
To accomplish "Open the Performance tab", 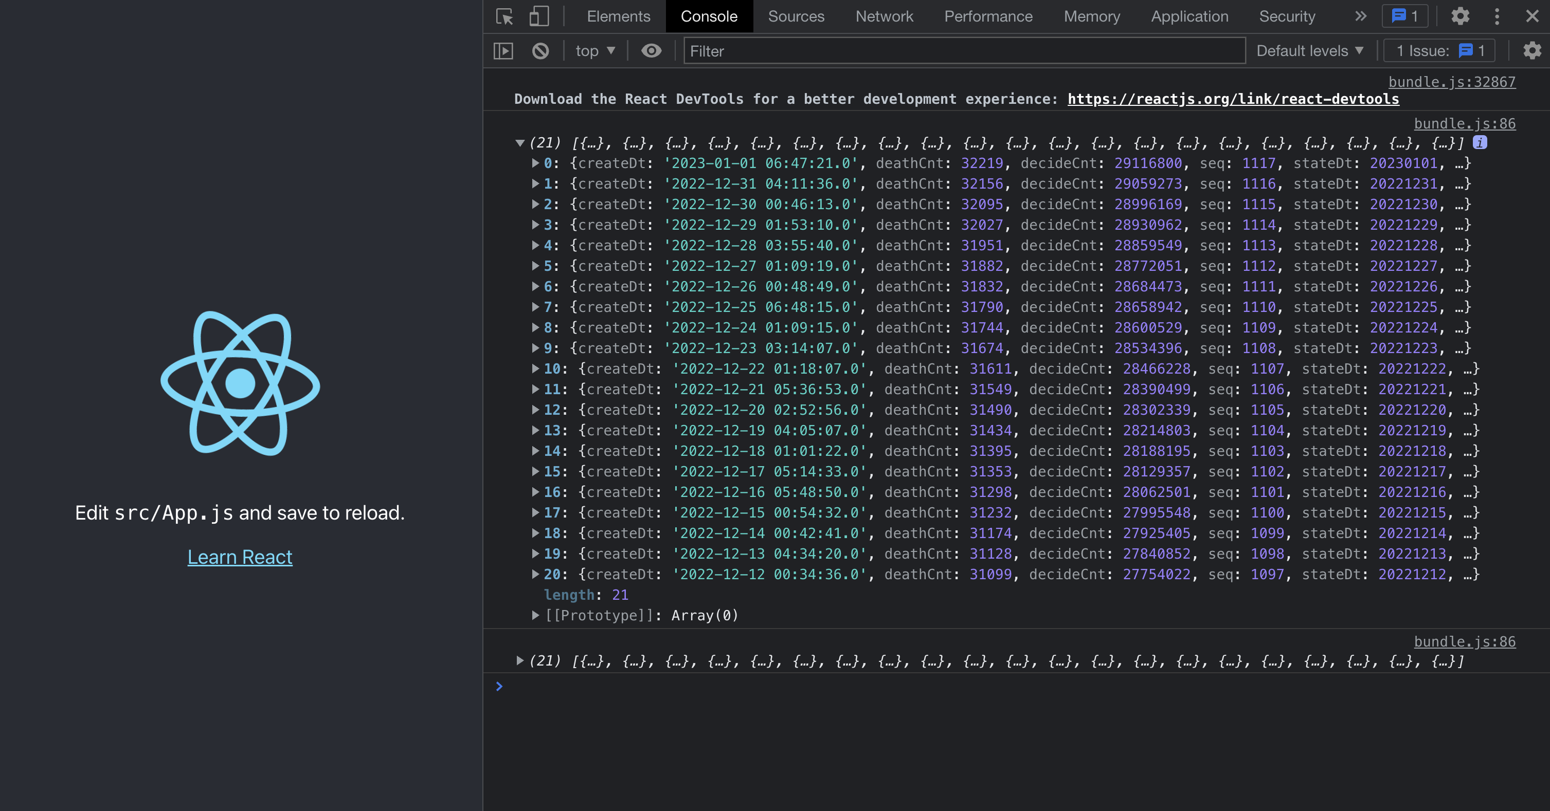I will tap(988, 16).
